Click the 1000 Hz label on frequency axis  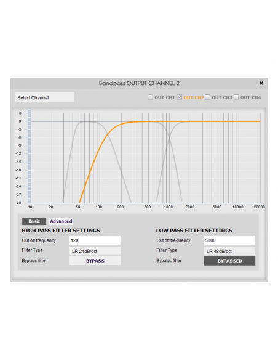[169, 207]
